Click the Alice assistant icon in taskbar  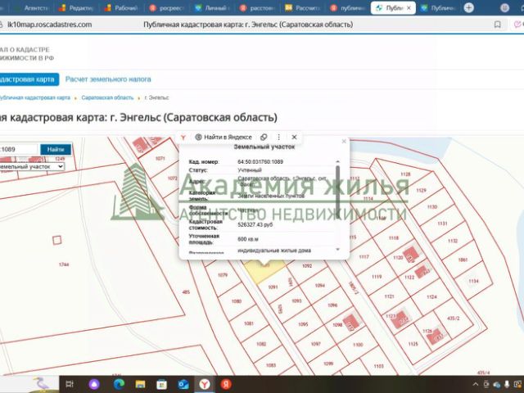coord(94,384)
